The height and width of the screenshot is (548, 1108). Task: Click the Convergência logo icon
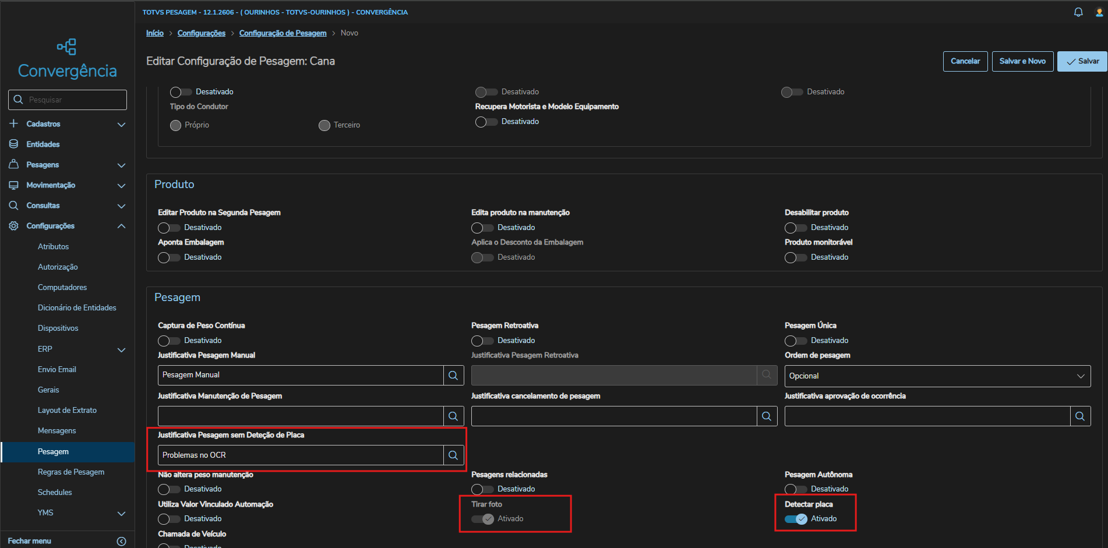pos(66,47)
